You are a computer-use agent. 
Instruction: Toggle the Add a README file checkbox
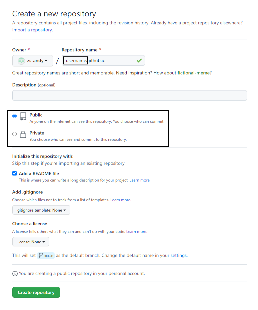pyautogui.click(x=14, y=174)
